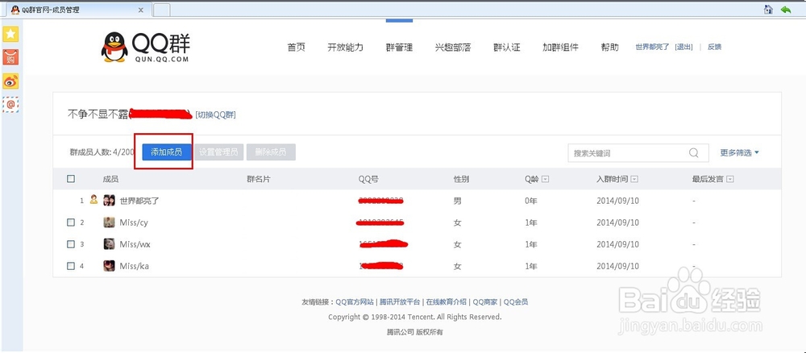Open 帮助 navigation item
This screenshot has height=353, width=806.
[x=609, y=48]
